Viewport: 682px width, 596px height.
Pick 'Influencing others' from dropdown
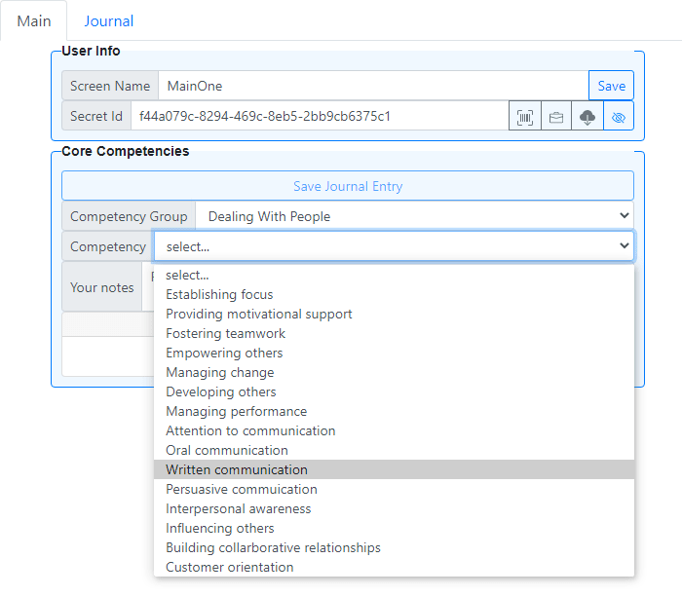click(x=394, y=528)
